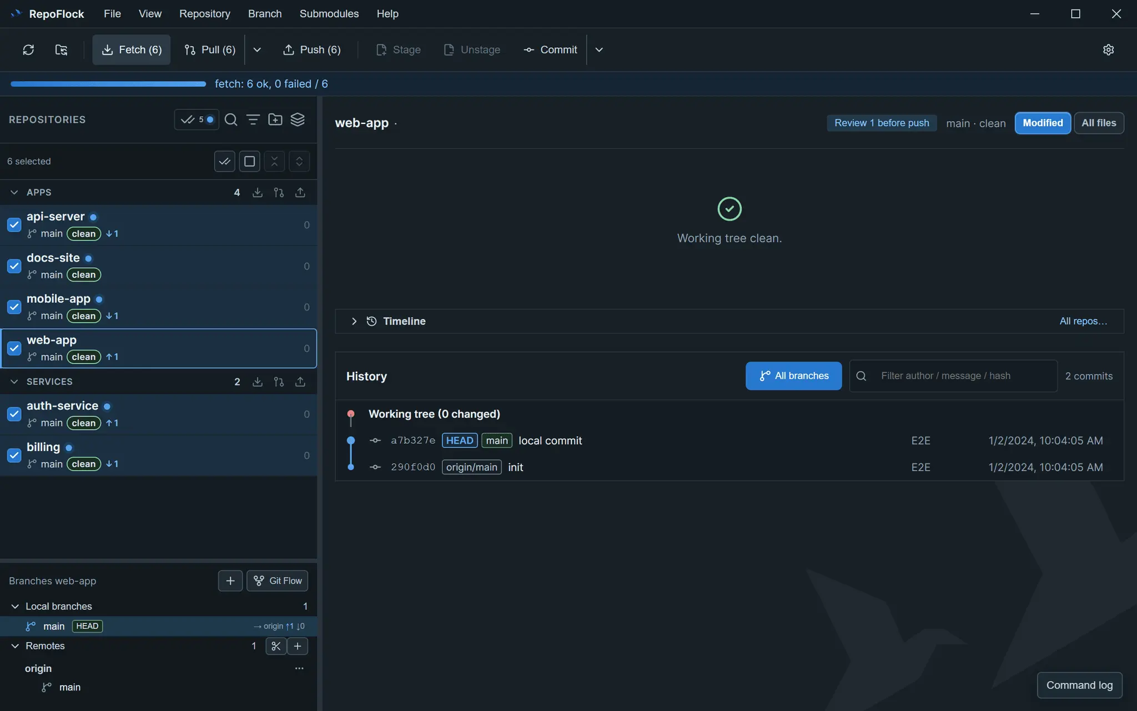Uncheck the api-server repository checkbox
The width and height of the screenshot is (1137, 711).
tap(14, 225)
